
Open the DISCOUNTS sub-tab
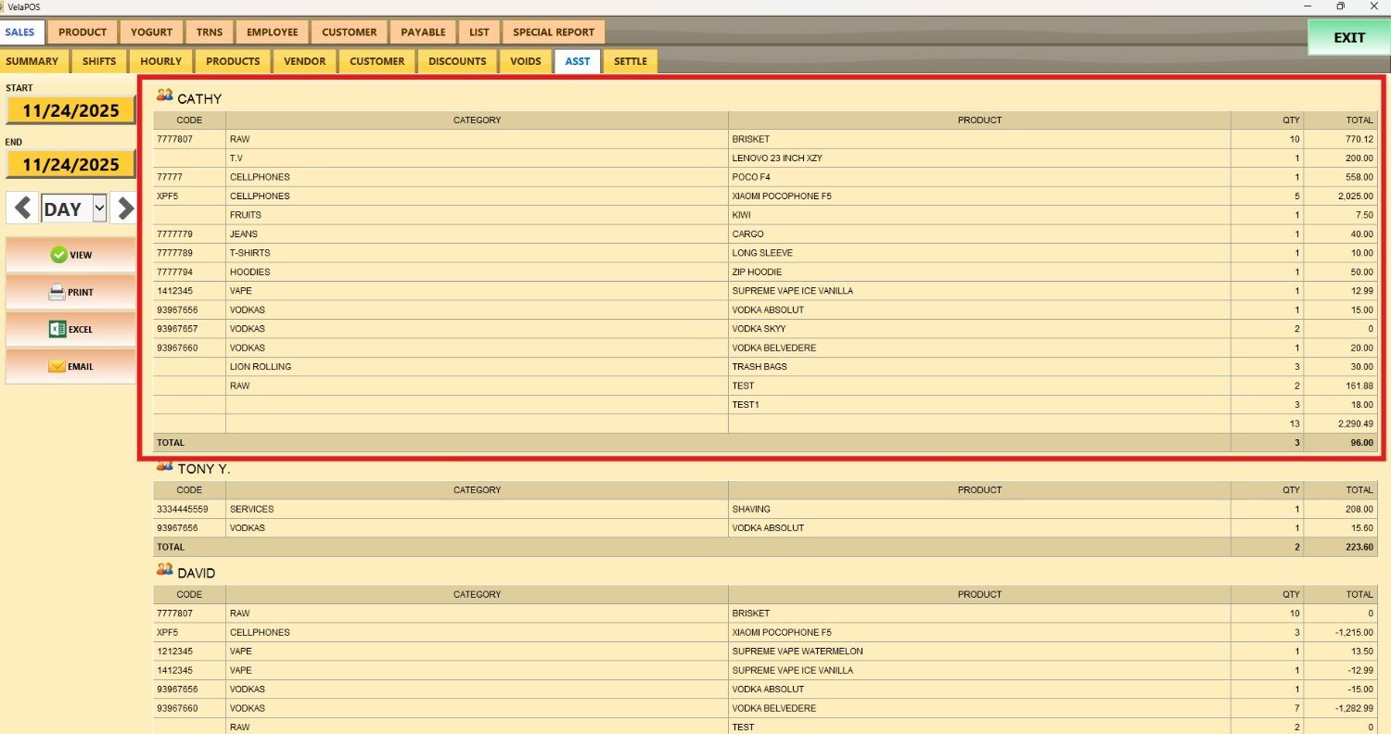(x=457, y=61)
